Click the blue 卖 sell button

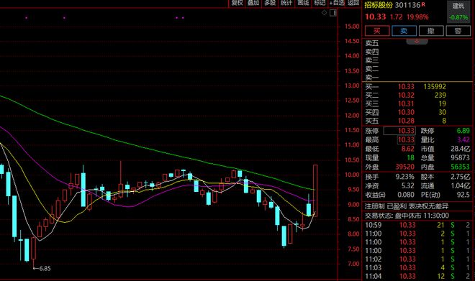[x=404, y=31]
